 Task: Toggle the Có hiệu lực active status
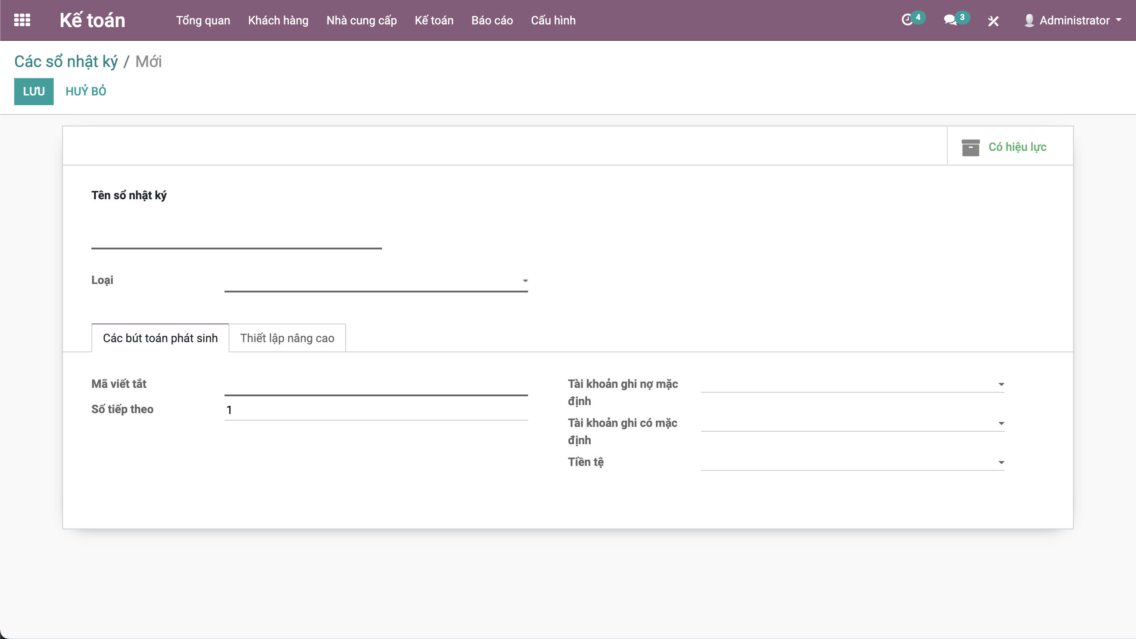(1017, 147)
